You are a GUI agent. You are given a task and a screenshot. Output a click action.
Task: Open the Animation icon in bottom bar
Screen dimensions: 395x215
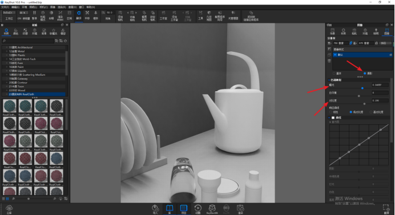(x=197, y=208)
